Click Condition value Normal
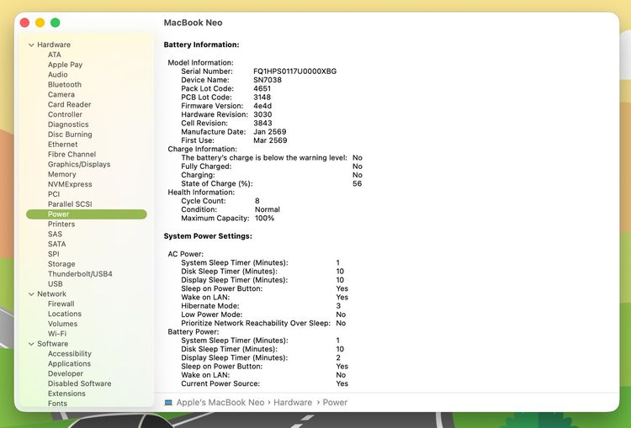 click(x=268, y=209)
